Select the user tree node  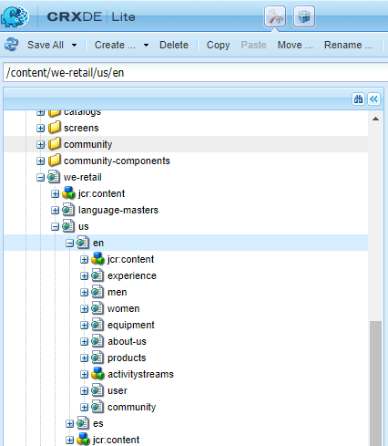117,390
